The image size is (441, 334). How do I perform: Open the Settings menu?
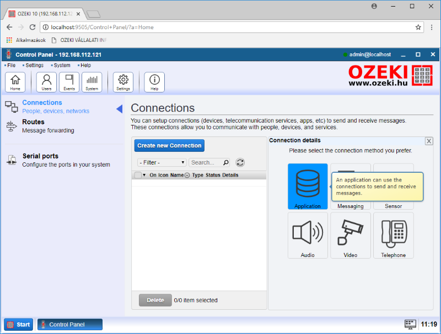click(x=34, y=65)
